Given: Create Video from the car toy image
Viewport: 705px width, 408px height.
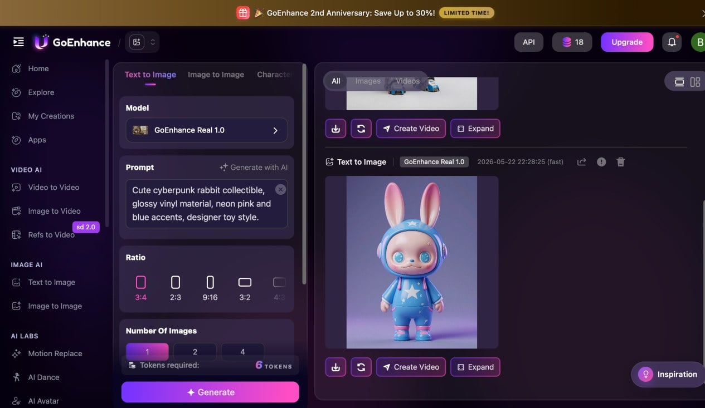Looking at the screenshot, I should tap(411, 129).
